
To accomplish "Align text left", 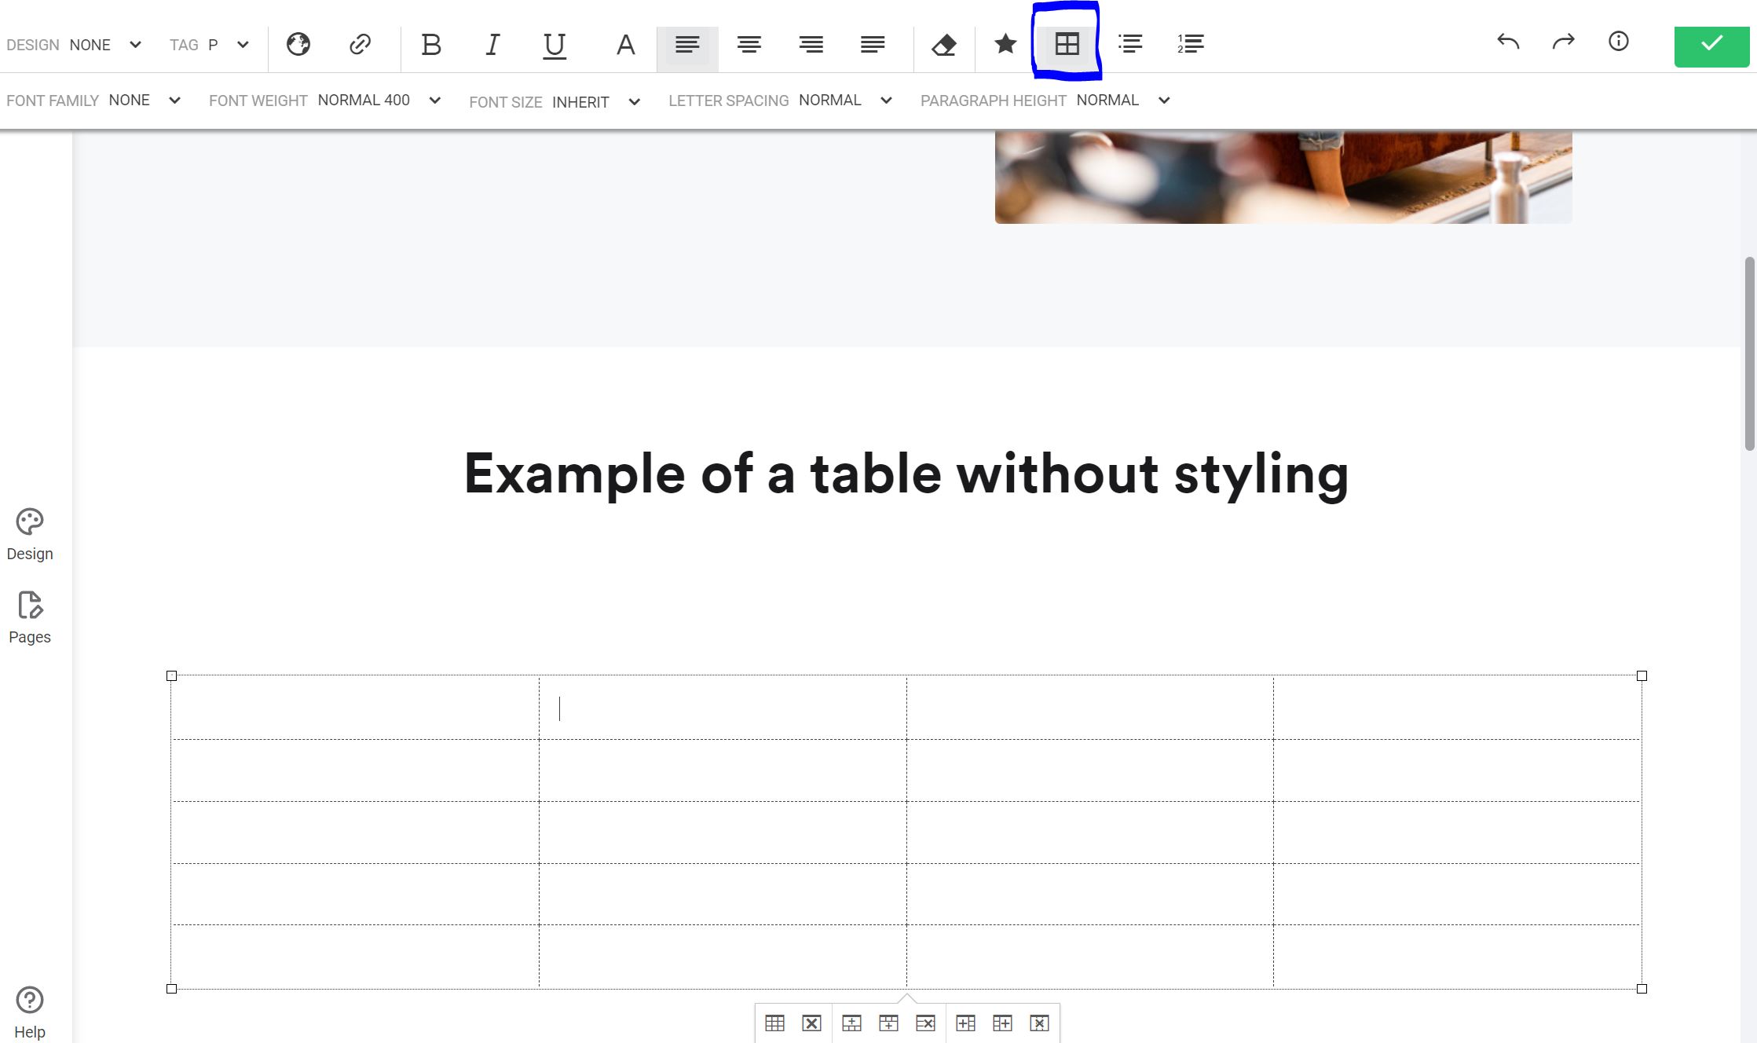I will [x=687, y=45].
